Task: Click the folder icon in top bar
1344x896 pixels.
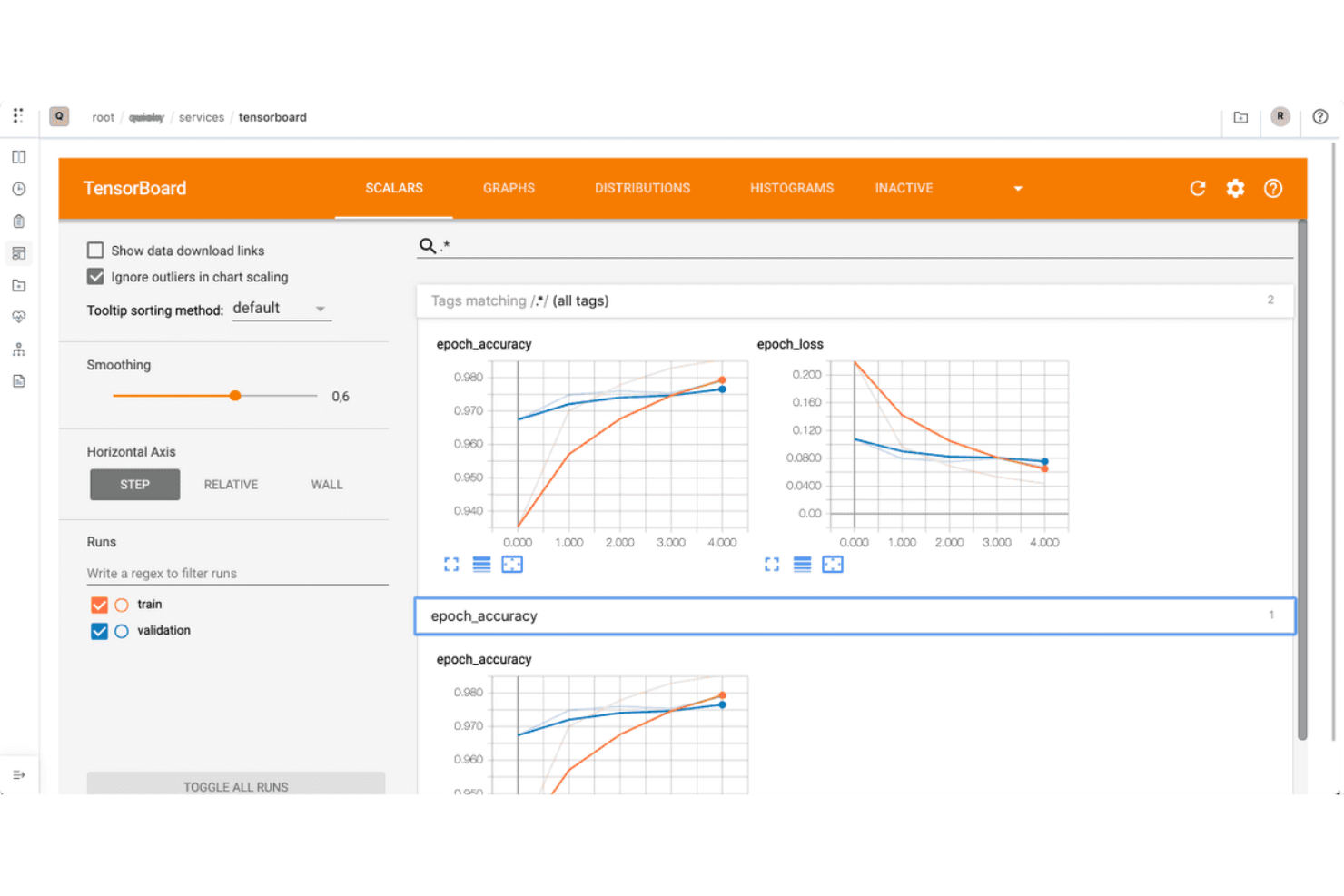Action: 1240,117
